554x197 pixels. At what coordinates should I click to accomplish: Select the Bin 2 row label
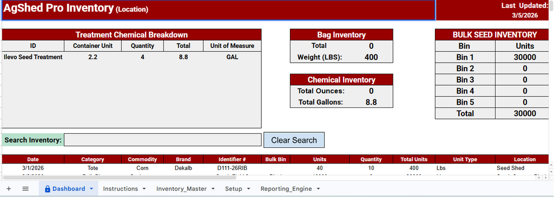pyautogui.click(x=465, y=69)
